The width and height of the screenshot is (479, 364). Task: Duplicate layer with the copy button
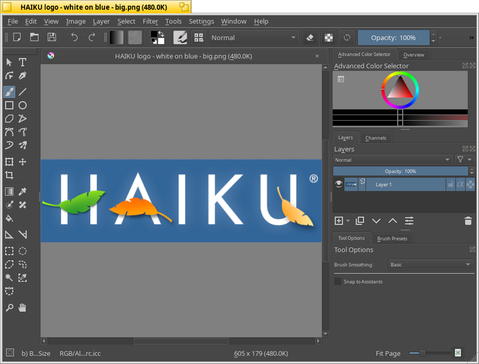360,221
